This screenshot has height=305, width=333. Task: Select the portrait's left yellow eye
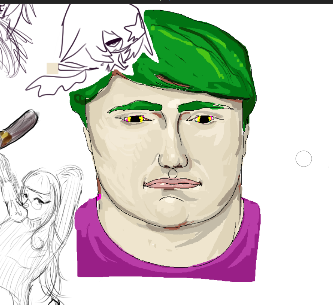pyautogui.click(x=134, y=119)
